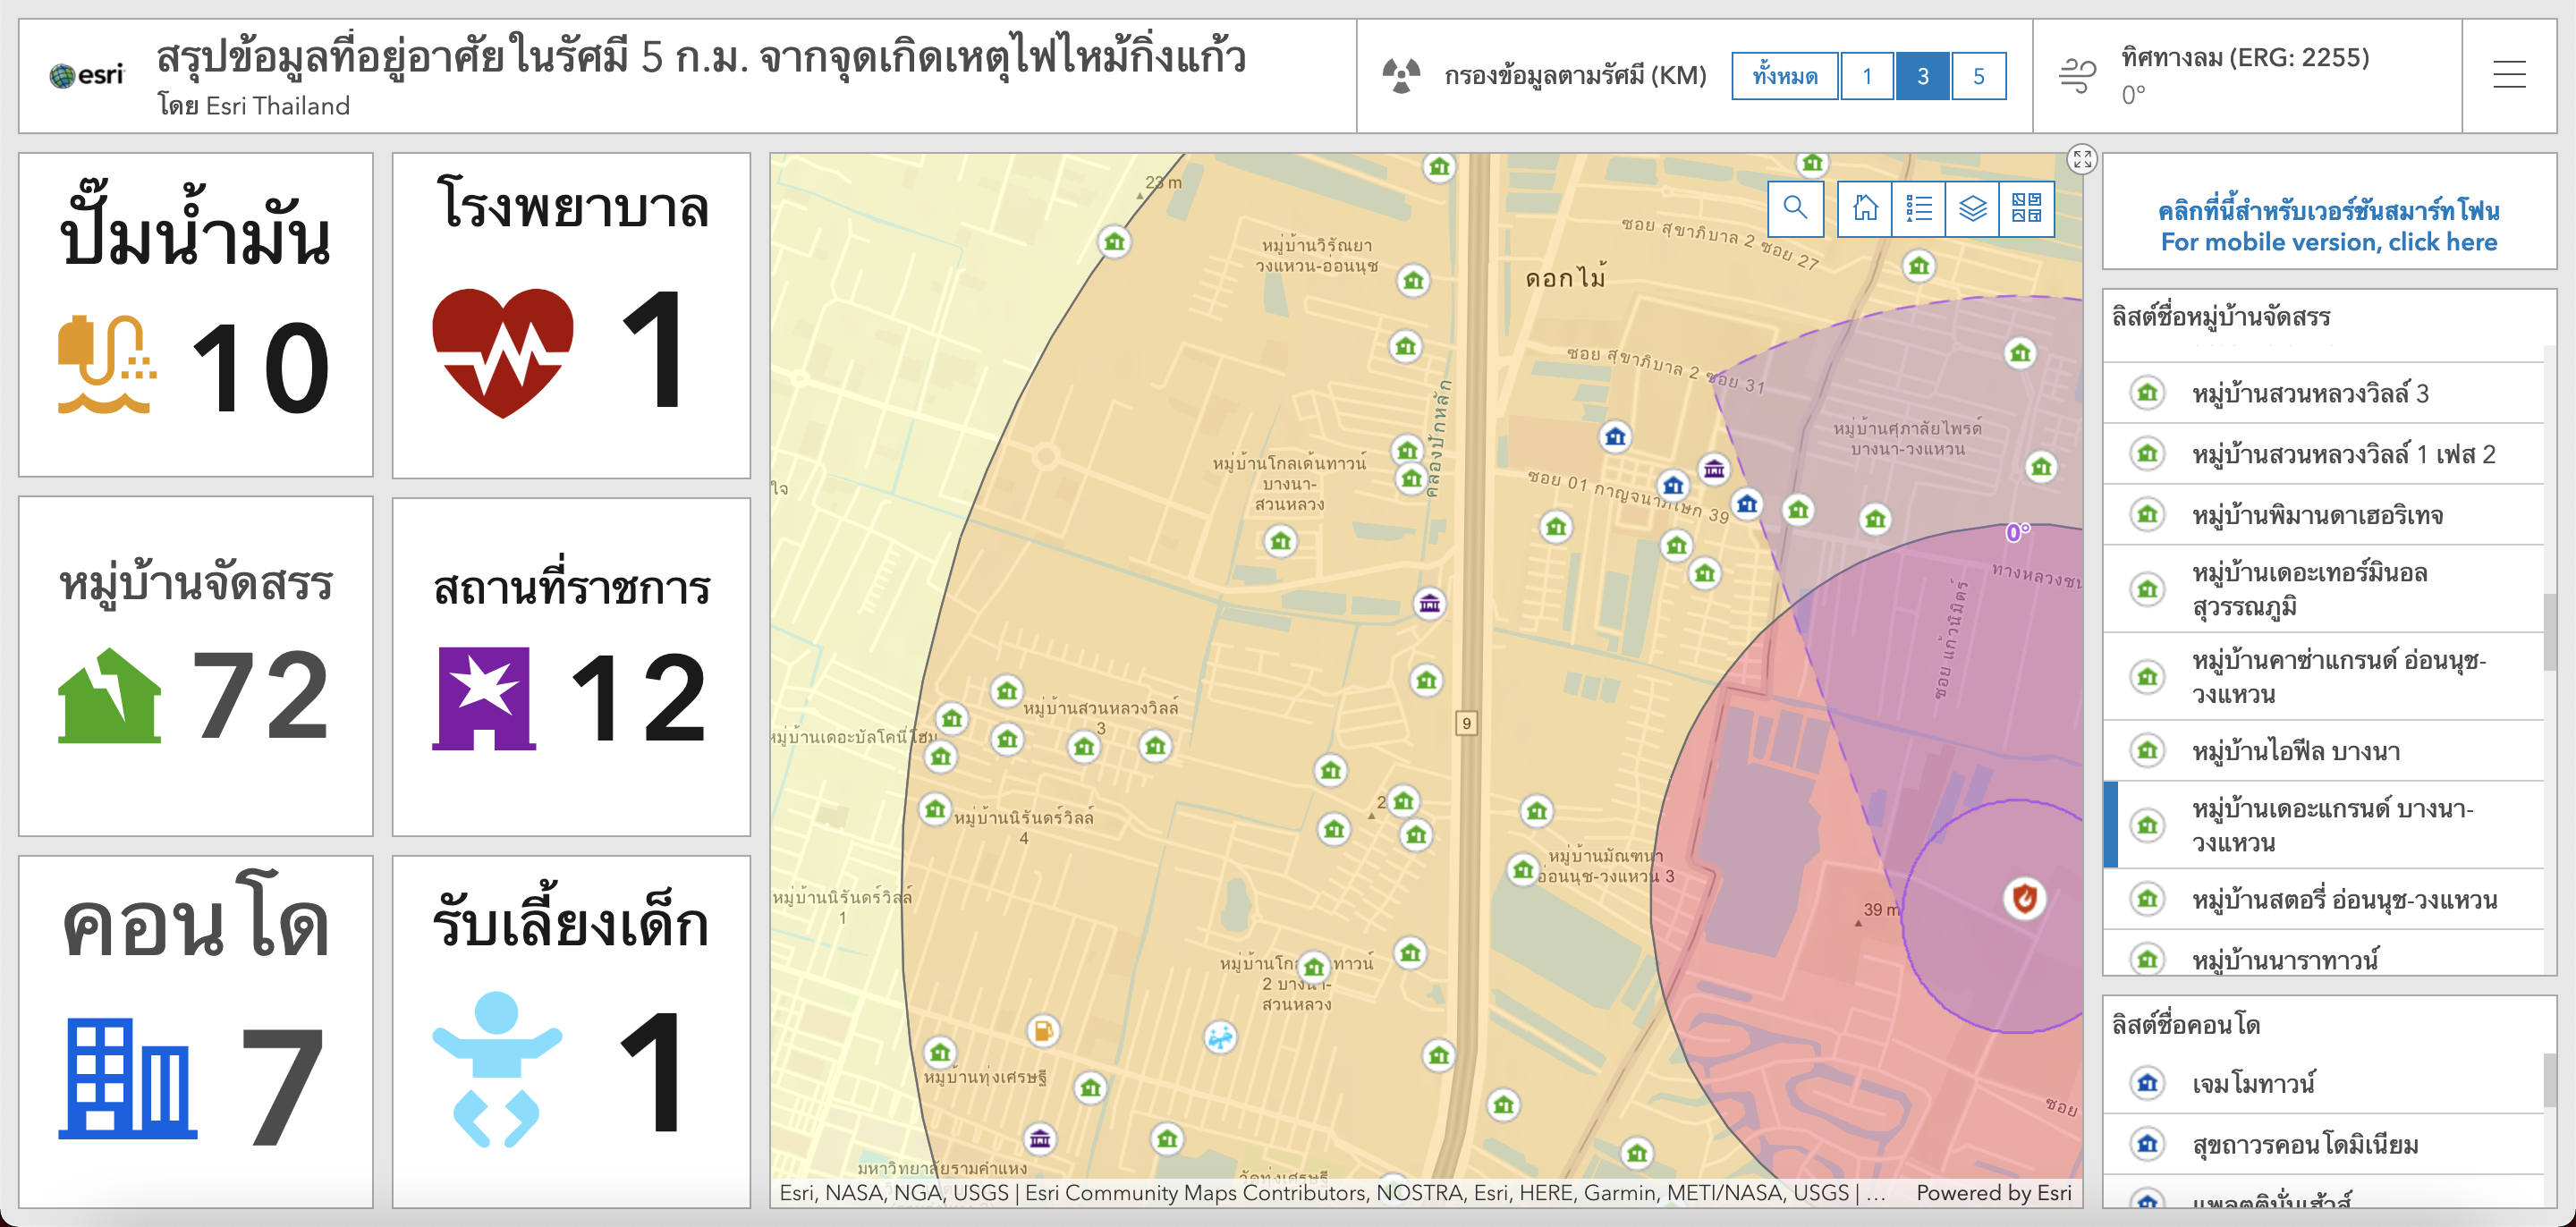Screen dimensions: 2576x1227
Task: Select หมู่บ้านไอฟีล บางนา list item
Action: point(2295,750)
